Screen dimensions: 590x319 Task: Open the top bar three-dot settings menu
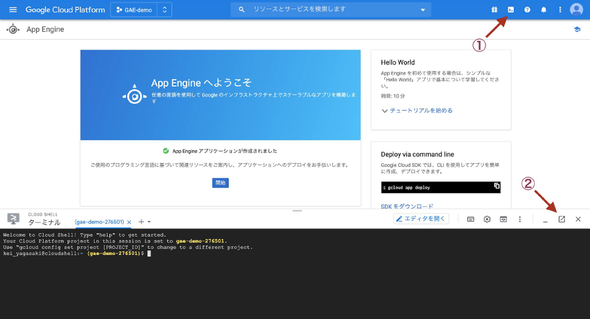click(560, 10)
